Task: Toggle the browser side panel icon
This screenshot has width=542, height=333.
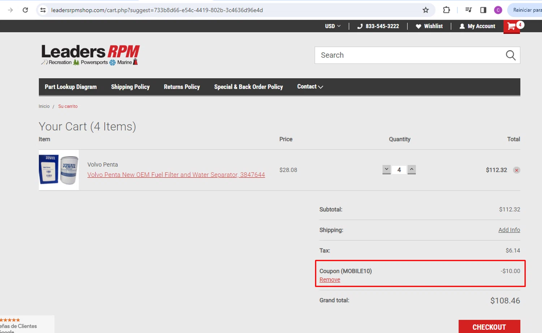Action: coord(483,10)
